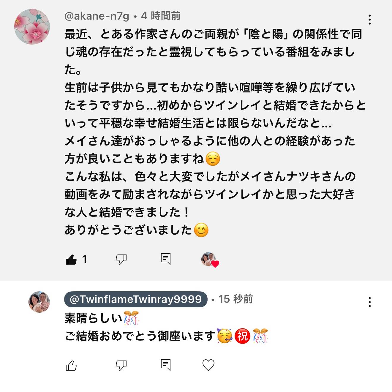The height and width of the screenshot is (392, 392).
Task: Click the @TwinflameTwinray9999 username chip
Action: click(136, 299)
